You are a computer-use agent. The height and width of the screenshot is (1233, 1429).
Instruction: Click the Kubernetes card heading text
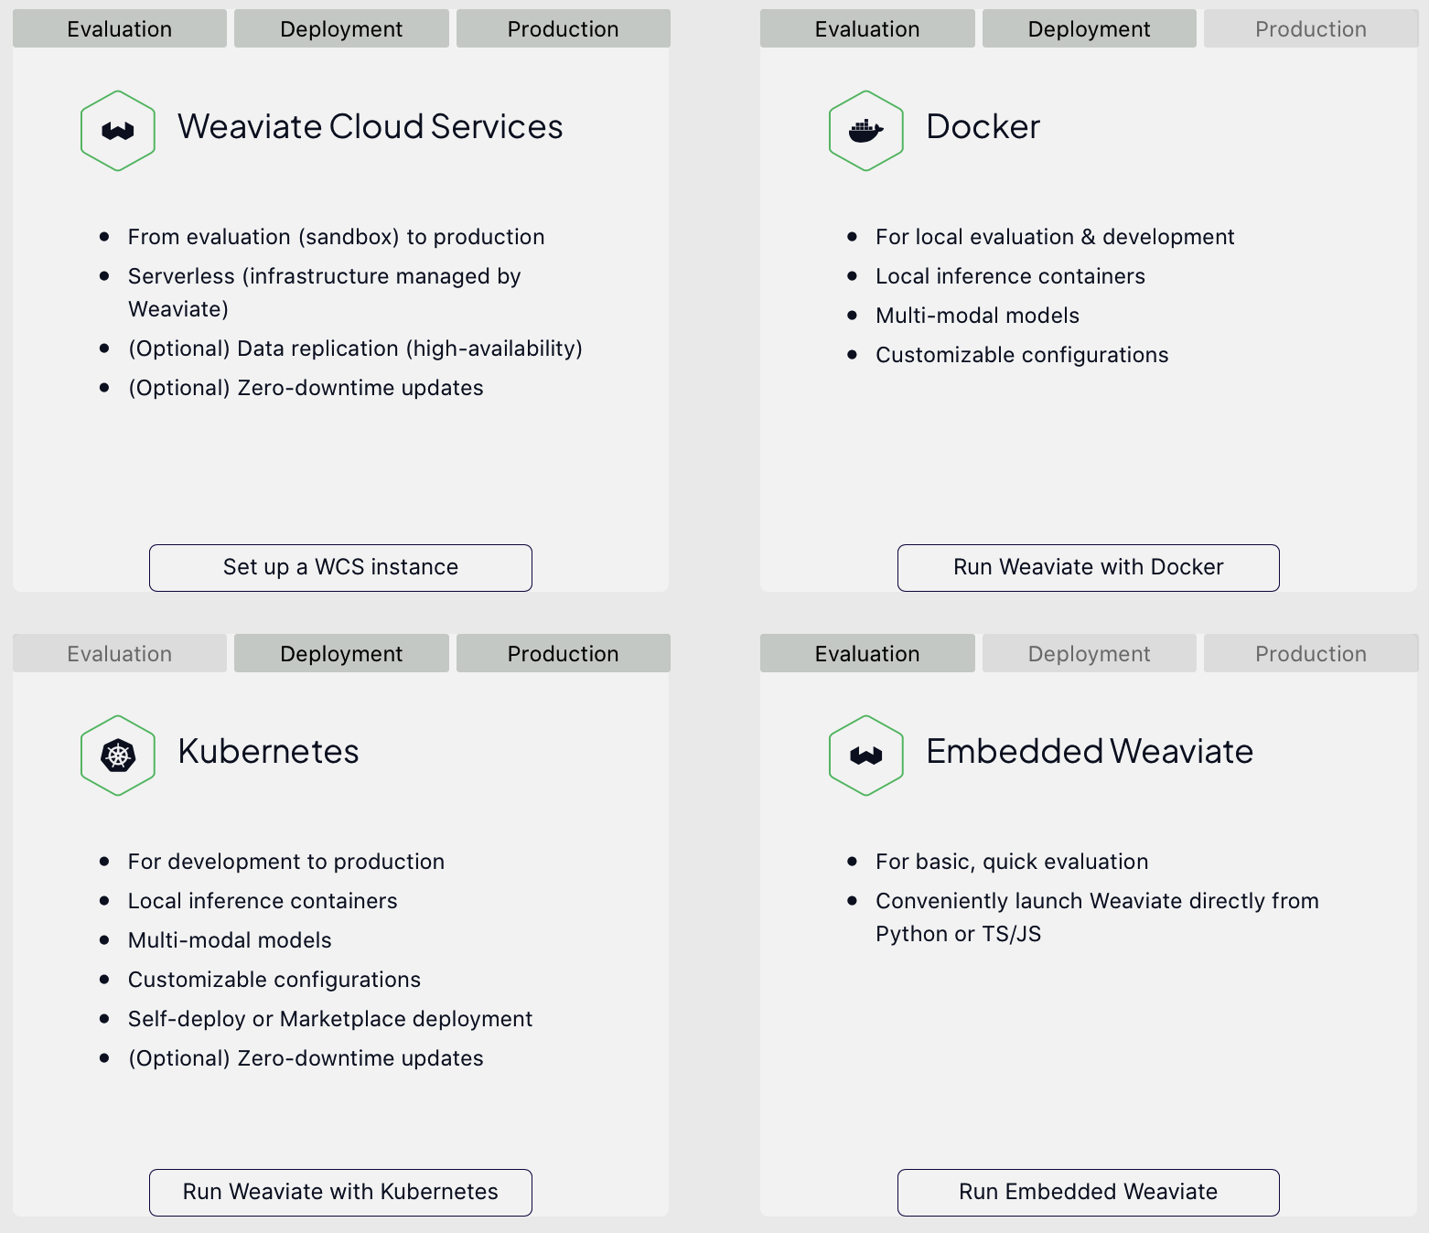(x=268, y=751)
